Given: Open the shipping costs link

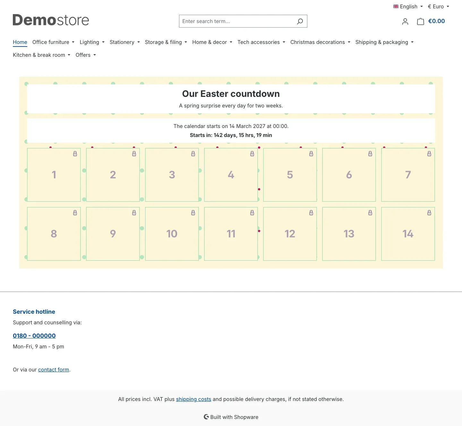Looking at the screenshot, I should 193,399.
